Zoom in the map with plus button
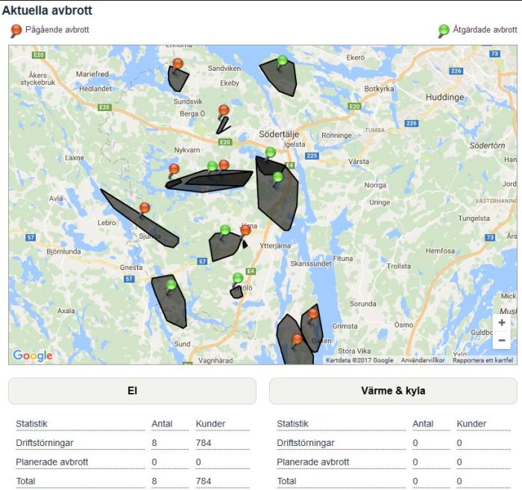 502,322
